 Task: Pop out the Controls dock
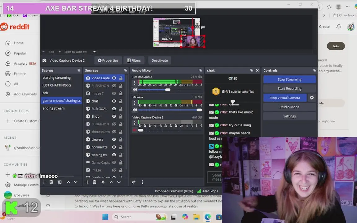(315, 70)
